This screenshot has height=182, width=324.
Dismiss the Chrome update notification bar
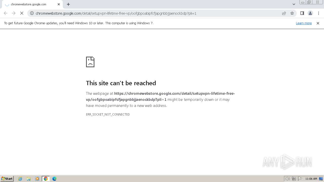click(x=318, y=23)
